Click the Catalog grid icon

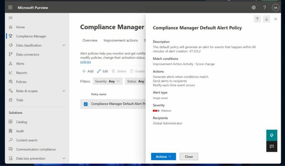pyautogui.click(x=10, y=122)
